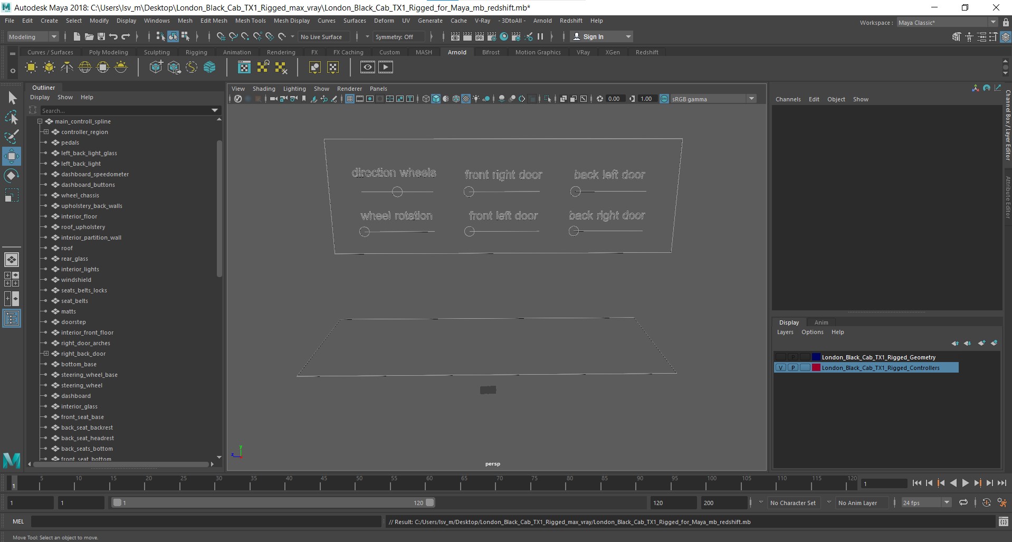Create new empty display layer
Viewport: 1012px width, 542px height.
tap(981, 343)
